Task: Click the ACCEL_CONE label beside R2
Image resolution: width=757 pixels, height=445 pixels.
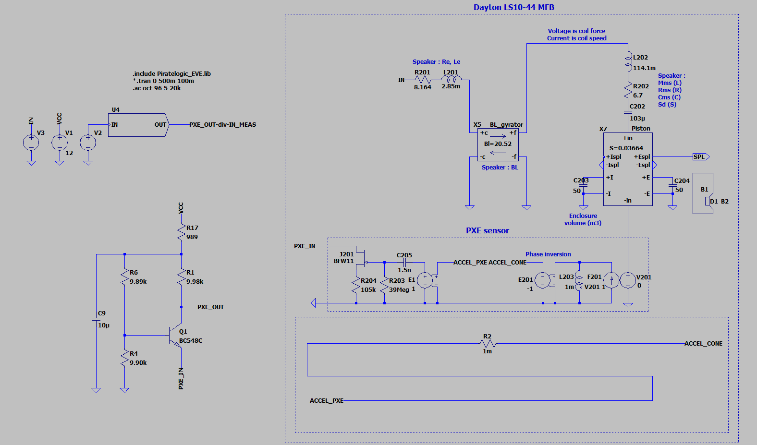Action: click(x=703, y=343)
